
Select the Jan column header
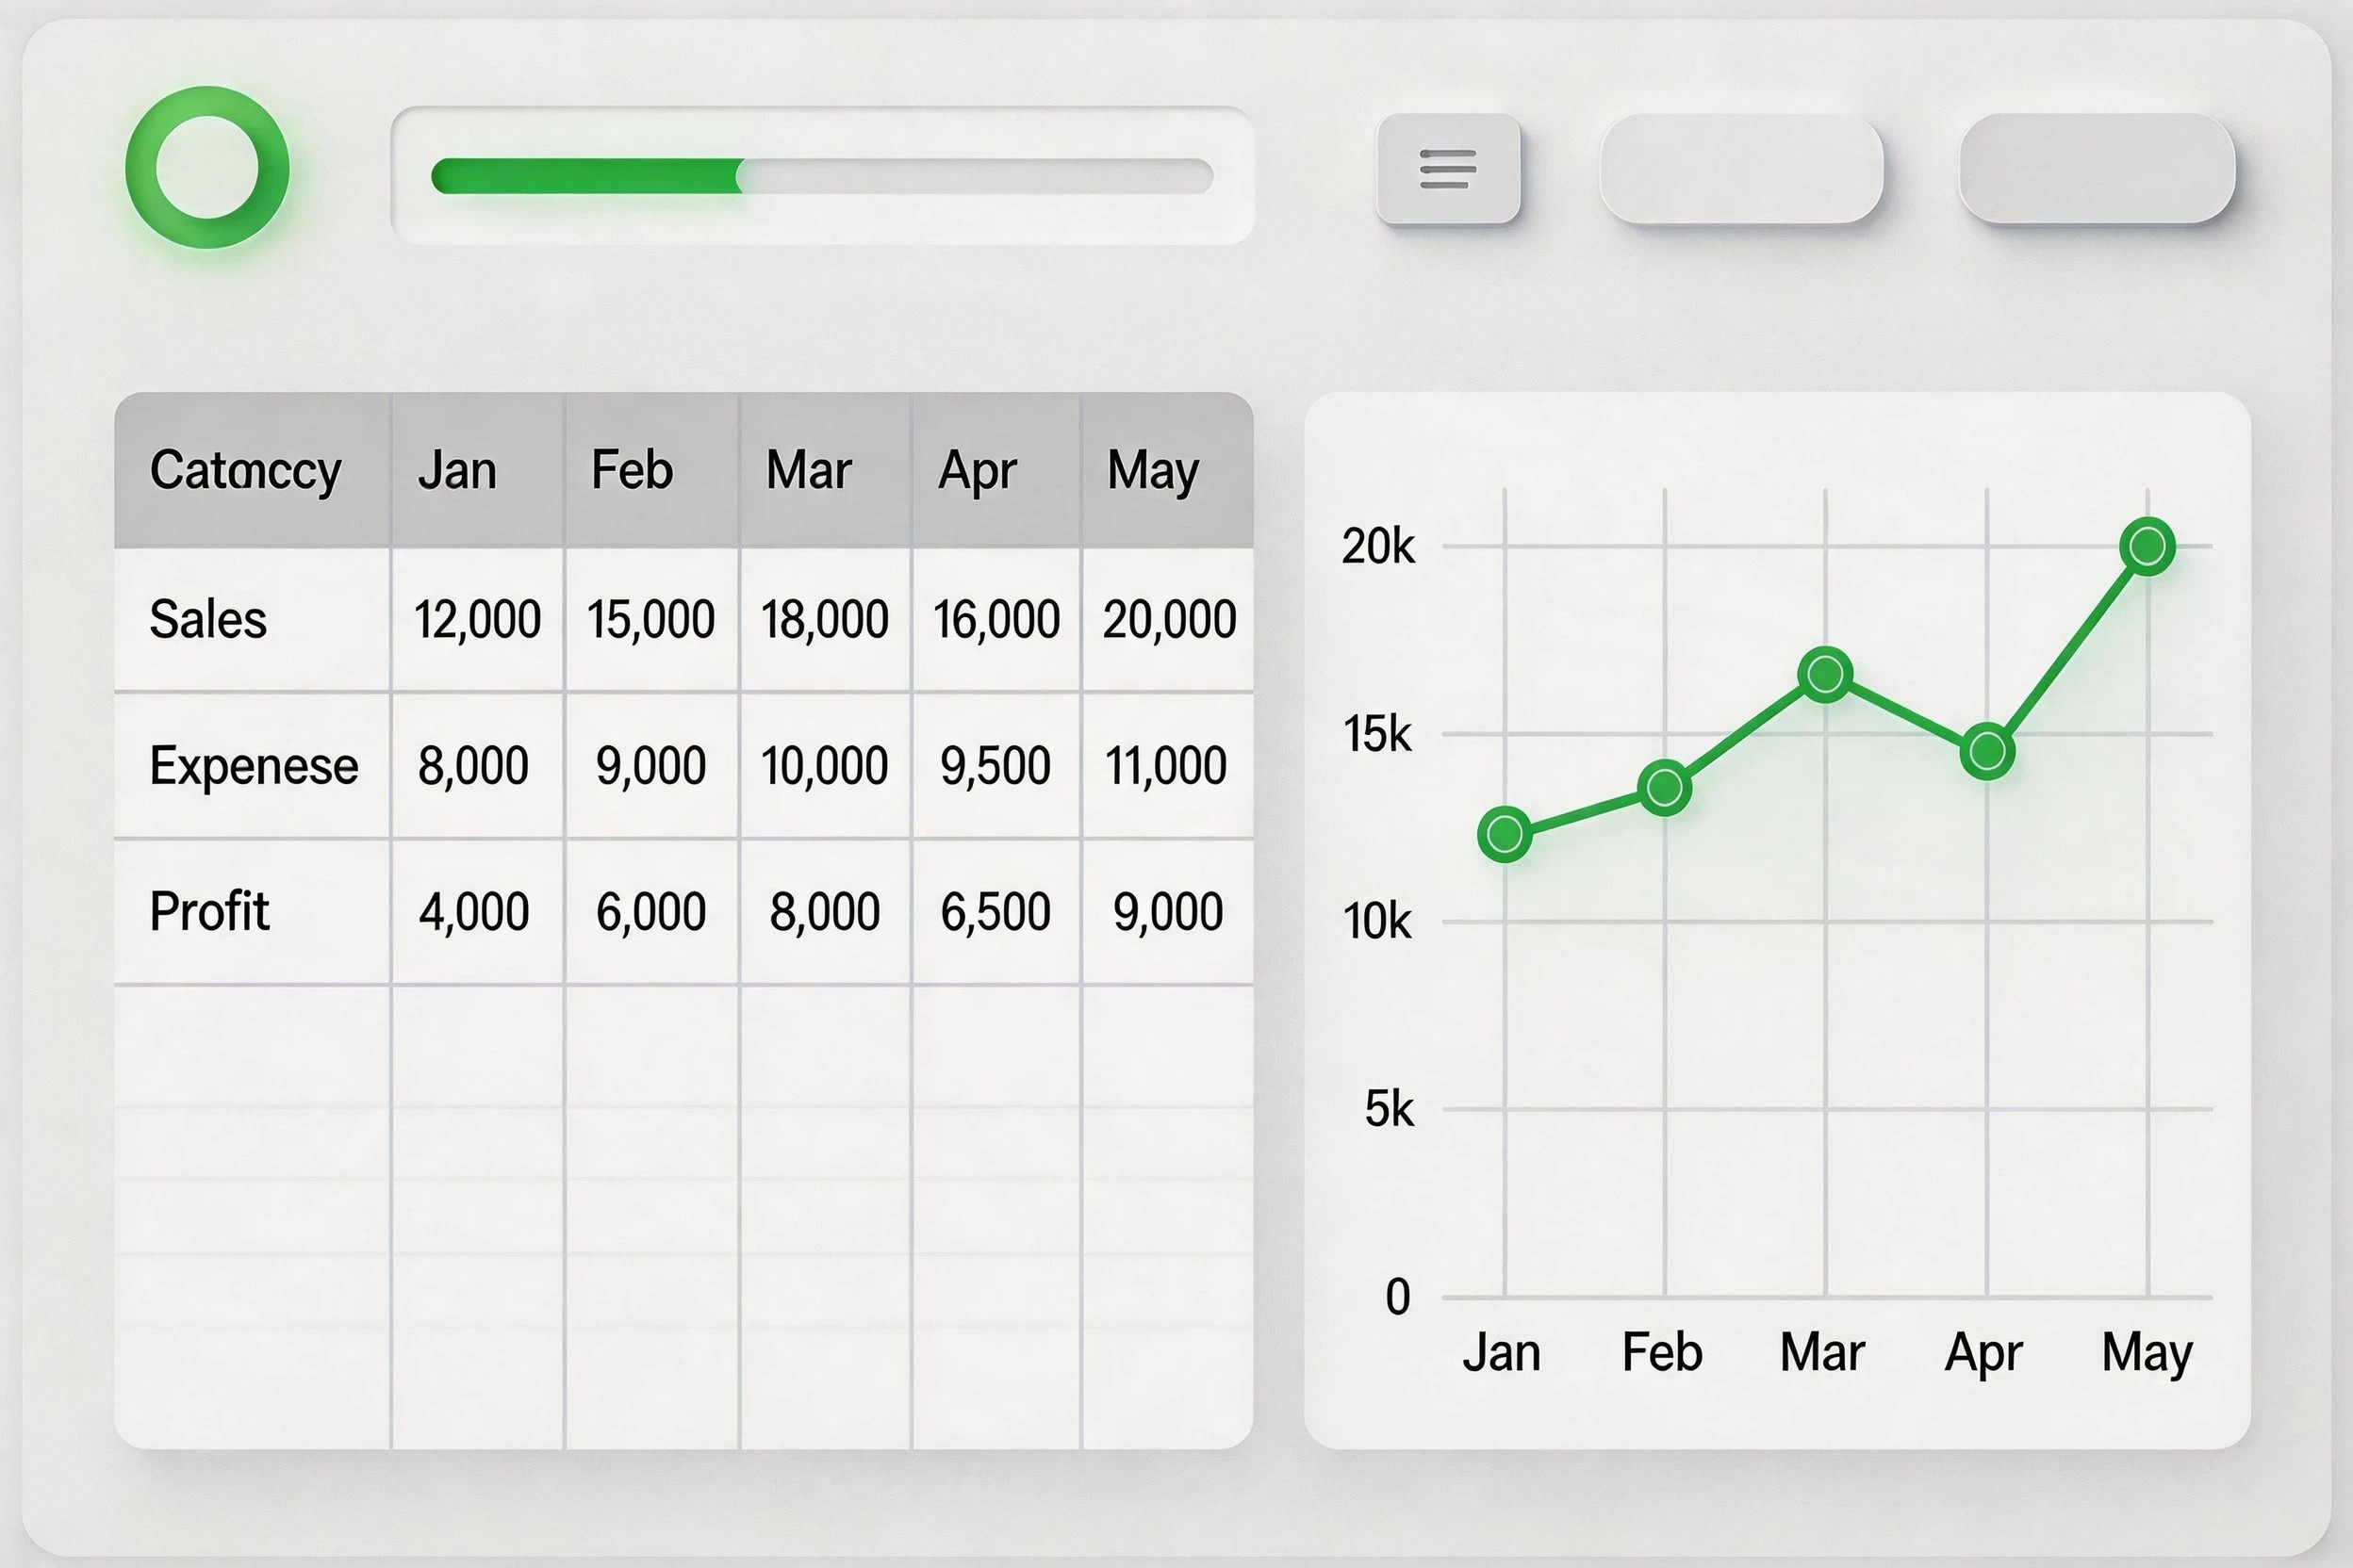(x=457, y=470)
